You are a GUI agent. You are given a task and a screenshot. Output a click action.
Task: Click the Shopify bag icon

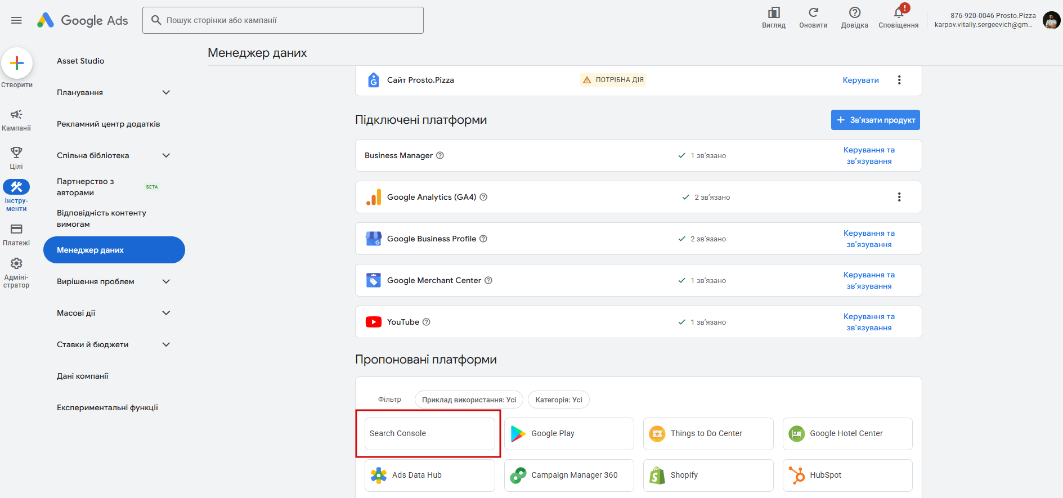657,475
